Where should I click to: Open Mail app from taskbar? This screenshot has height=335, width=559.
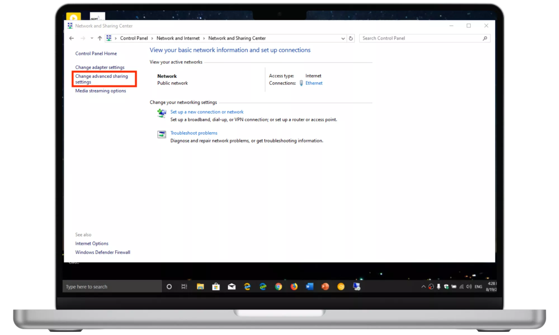point(232,287)
